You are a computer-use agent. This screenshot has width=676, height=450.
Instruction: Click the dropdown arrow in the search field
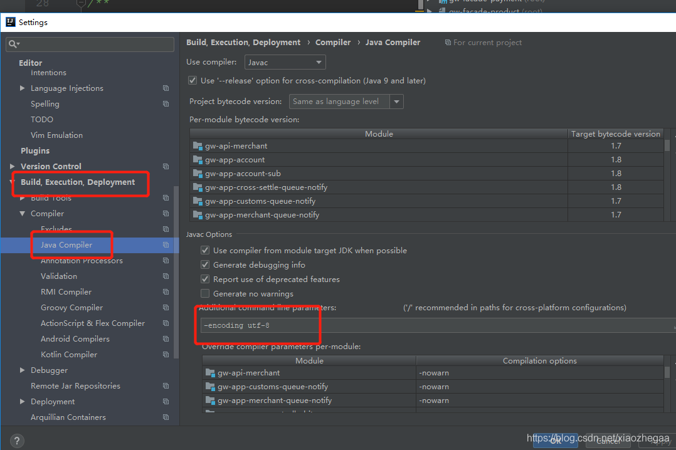click(x=19, y=44)
